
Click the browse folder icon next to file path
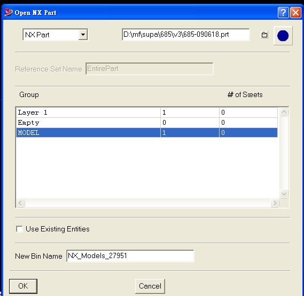pos(264,35)
